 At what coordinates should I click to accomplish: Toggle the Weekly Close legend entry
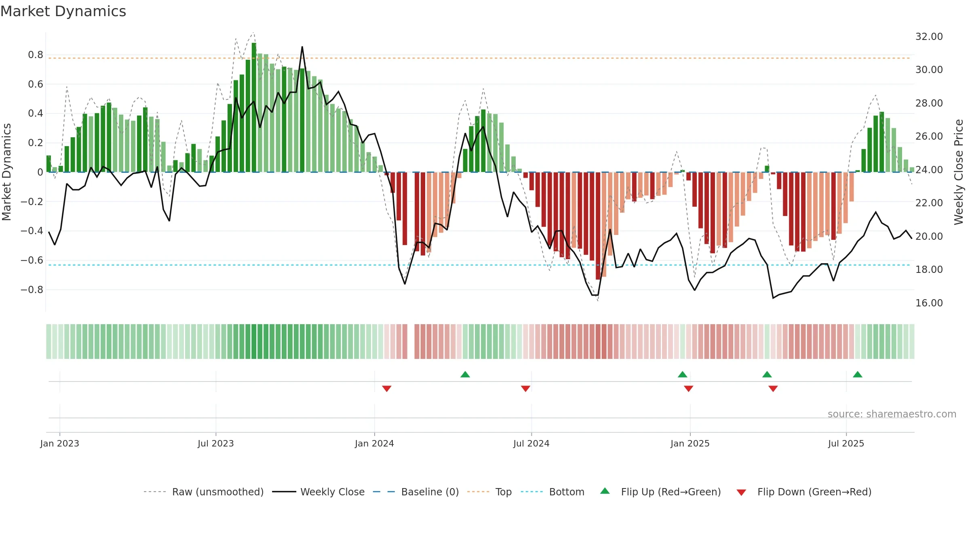pos(318,492)
